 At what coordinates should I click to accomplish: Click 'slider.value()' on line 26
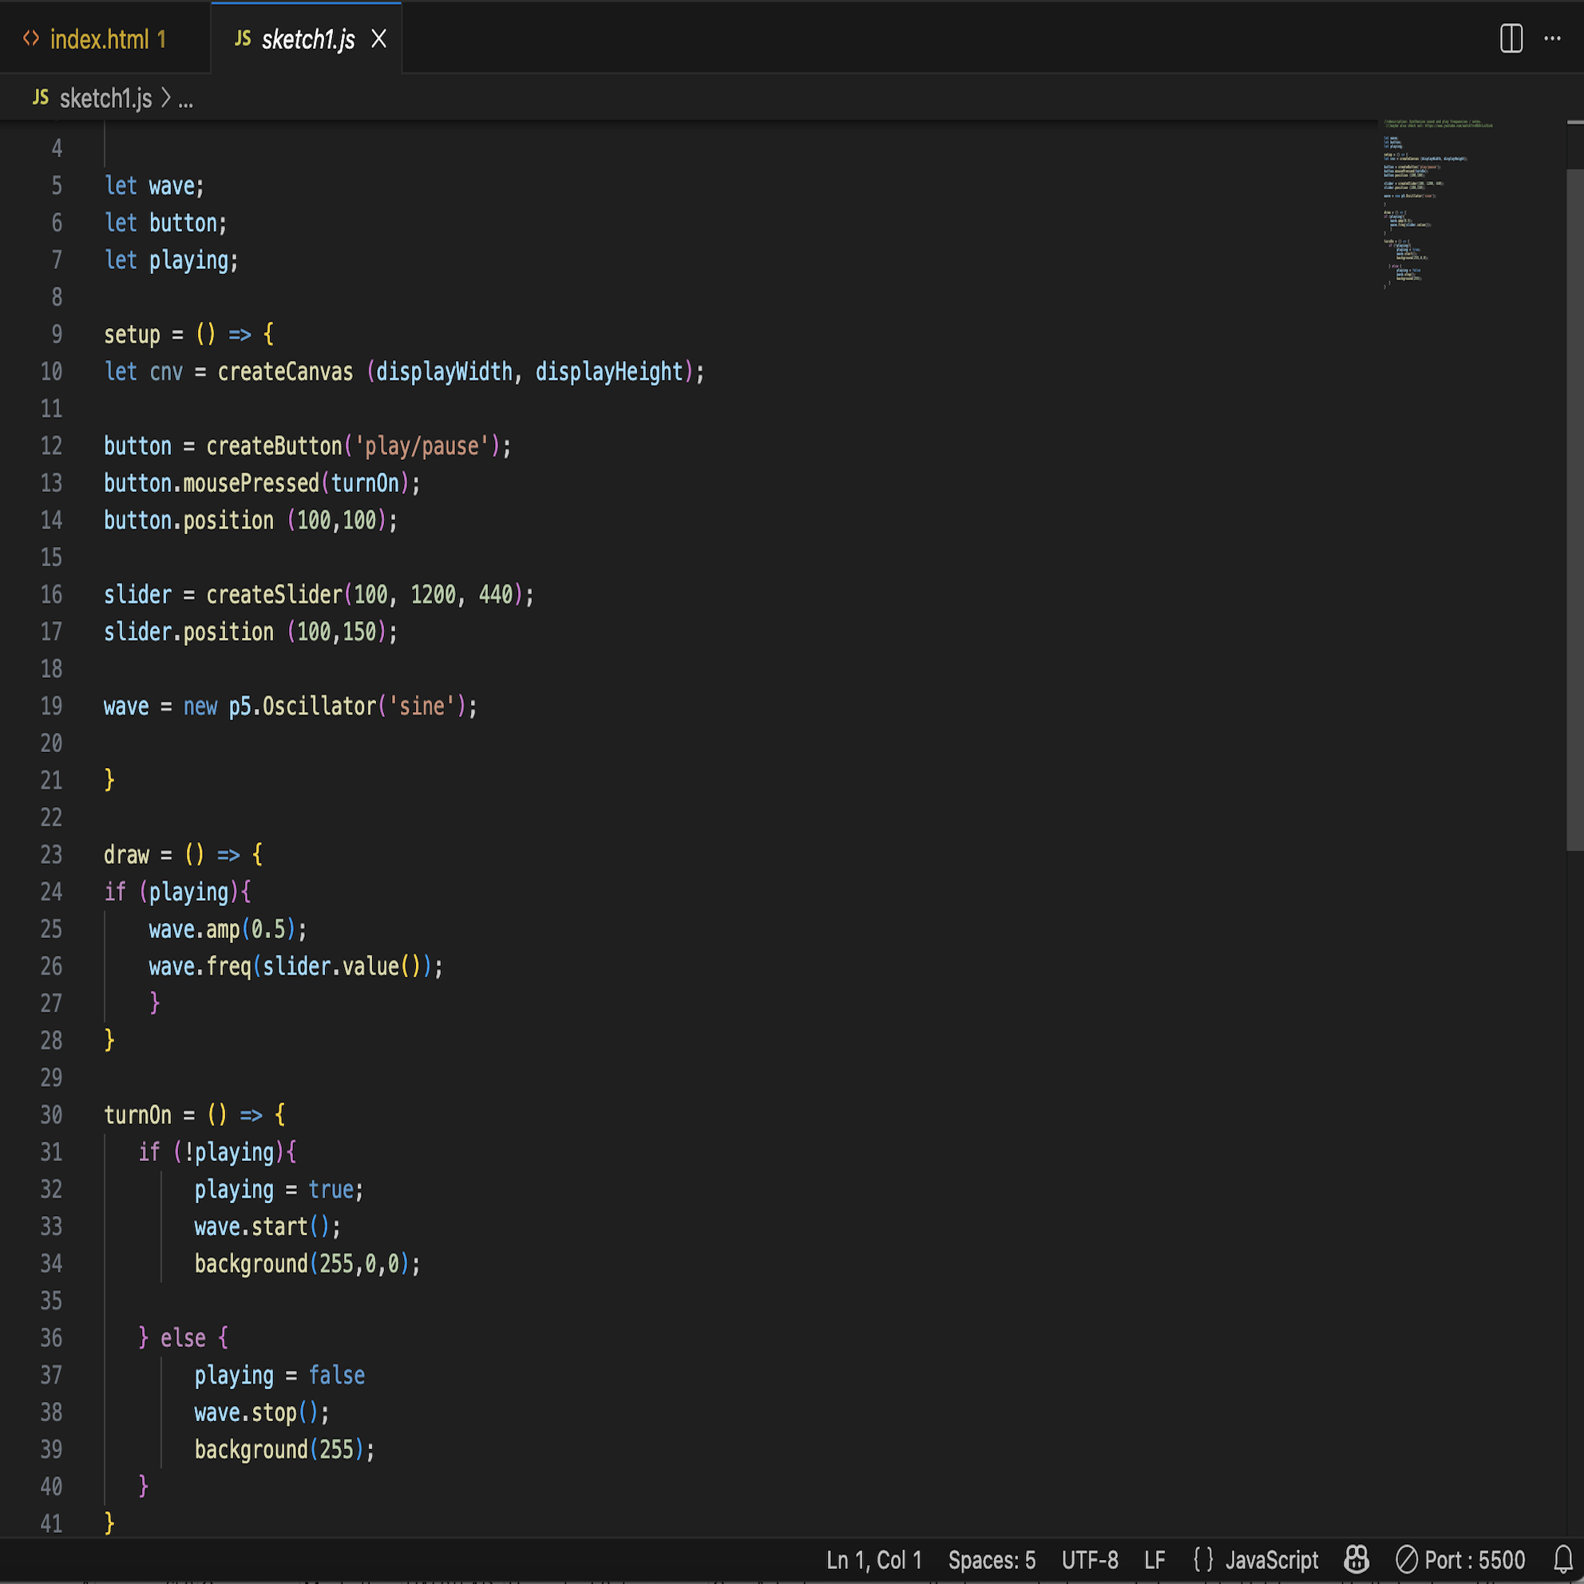(343, 967)
